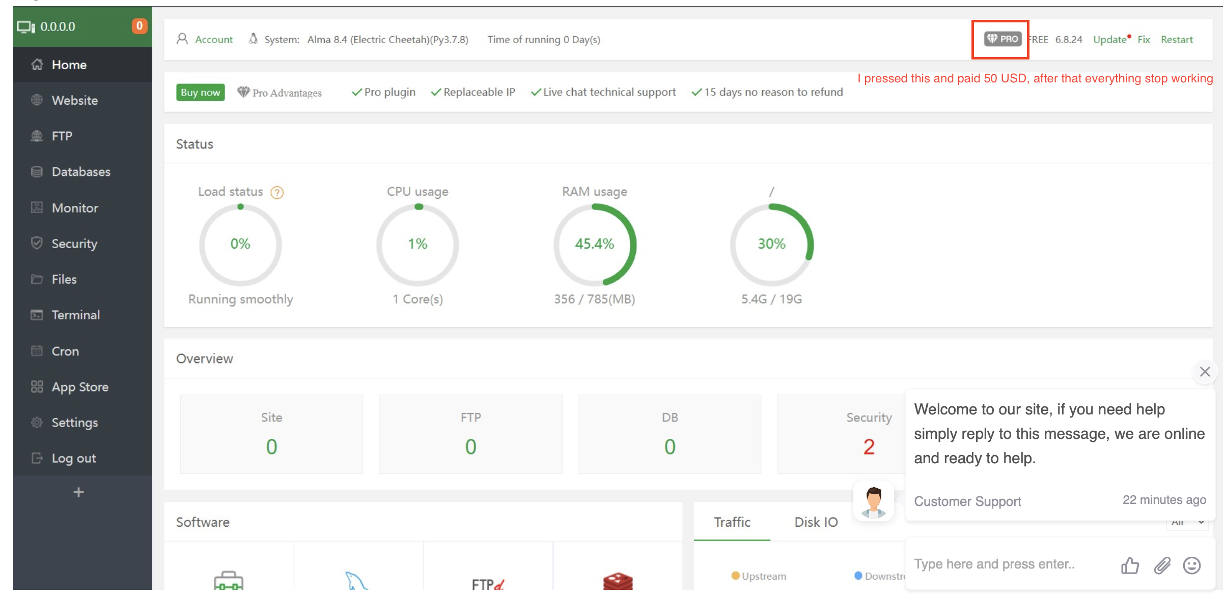
Task: Close the customer support chat popup
Action: 1205,372
